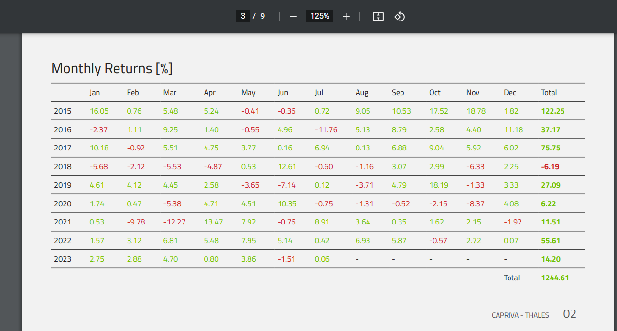Click the 2018 total value -6.19

pyautogui.click(x=550, y=167)
